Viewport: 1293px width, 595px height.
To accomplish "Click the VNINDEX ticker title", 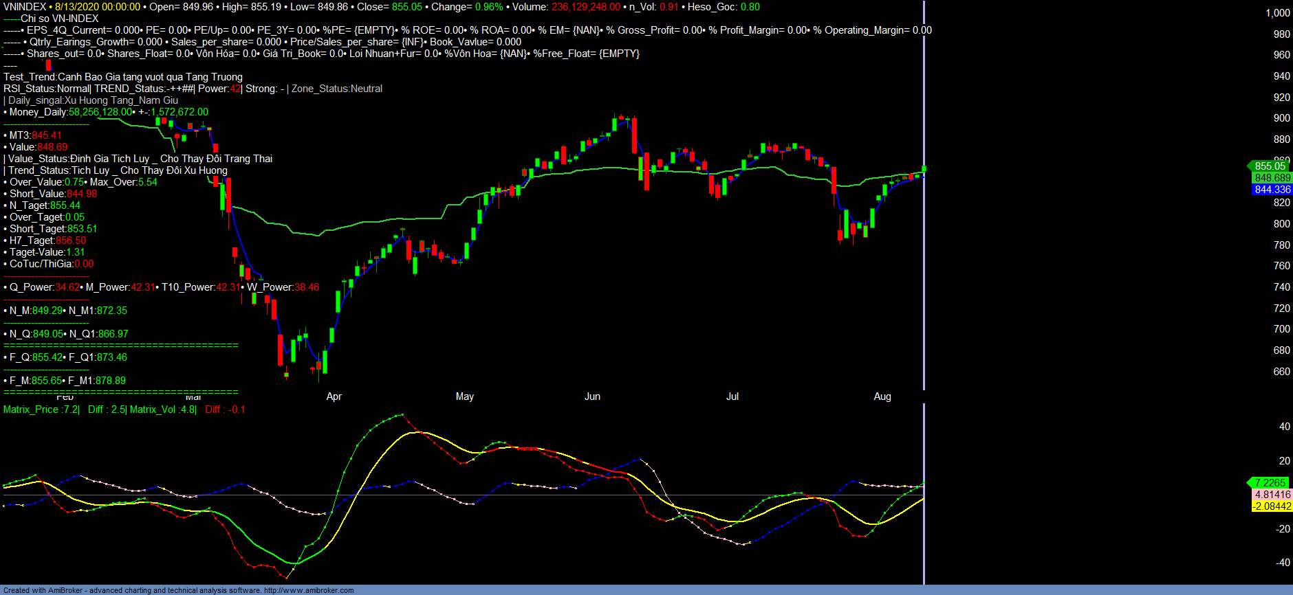I will tap(25, 7).
